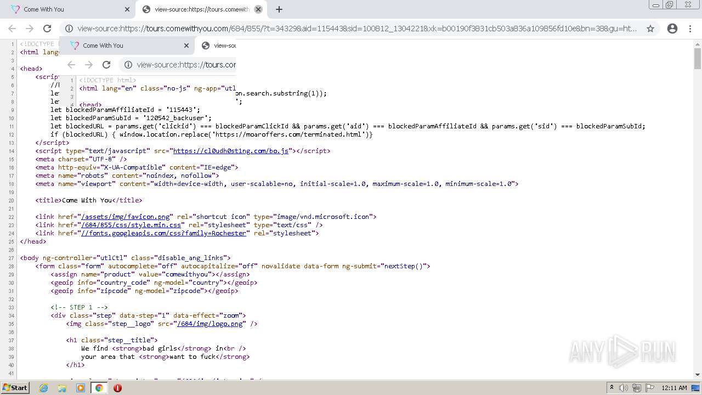Open Windows Media Player from taskbar
The width and height of the screenshot is (702, 395).
pos(81,388)
